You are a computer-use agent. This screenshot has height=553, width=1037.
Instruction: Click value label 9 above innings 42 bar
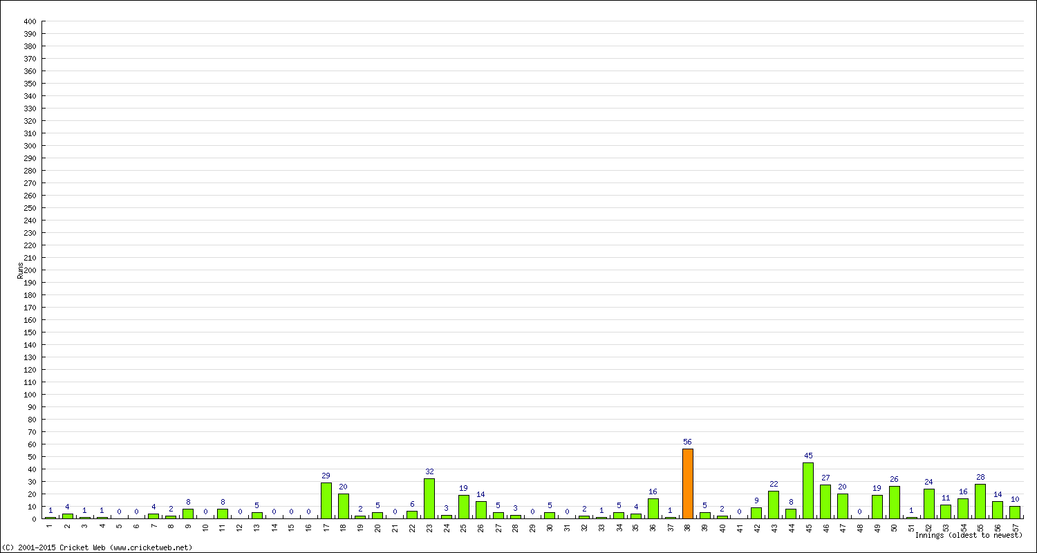(x=756, y=500)
